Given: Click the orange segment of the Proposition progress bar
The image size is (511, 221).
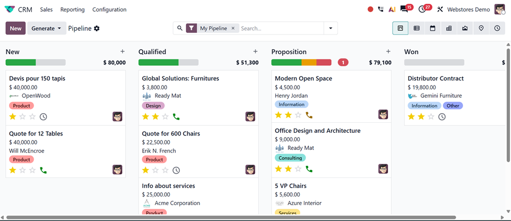Looking at the screenshot, I should point(309,63).
